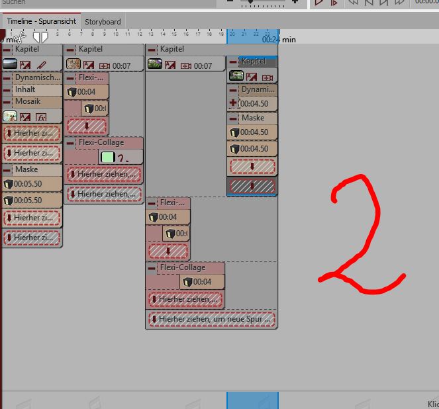Switch to the Storyboard tab
439x409 pixels.
103,21
